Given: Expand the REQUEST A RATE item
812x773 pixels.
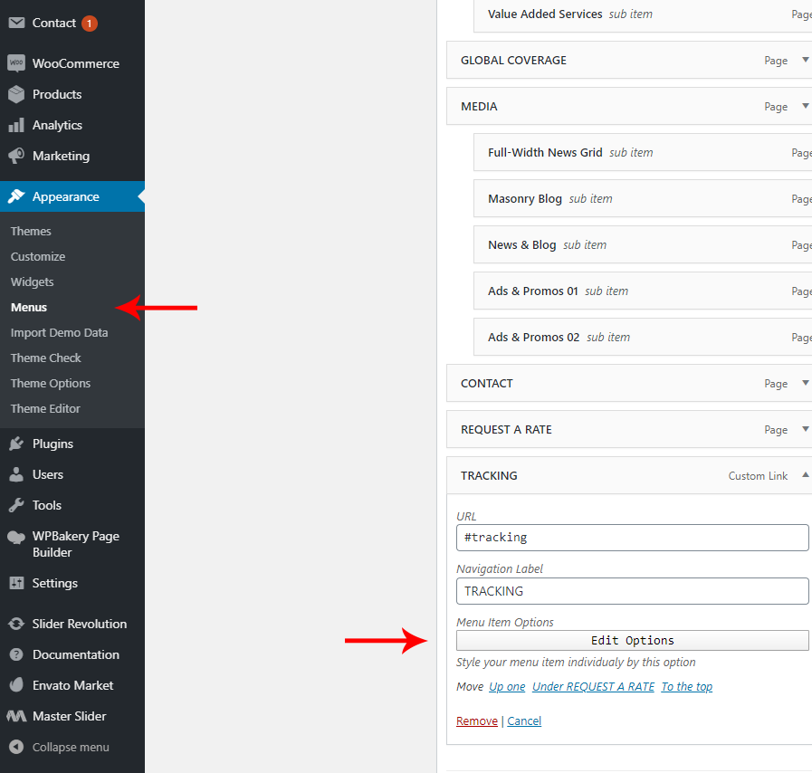Looking at the screenshot, I should click(805, 430).
